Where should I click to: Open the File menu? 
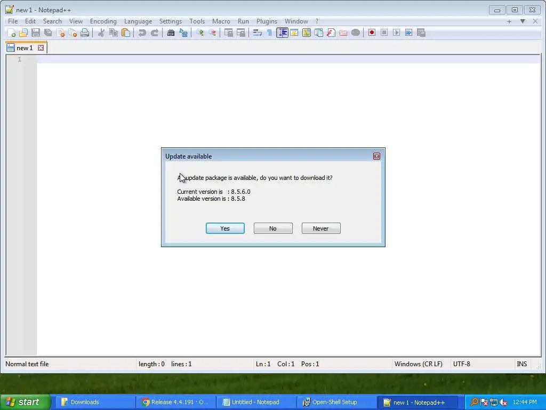pos(13,21)
